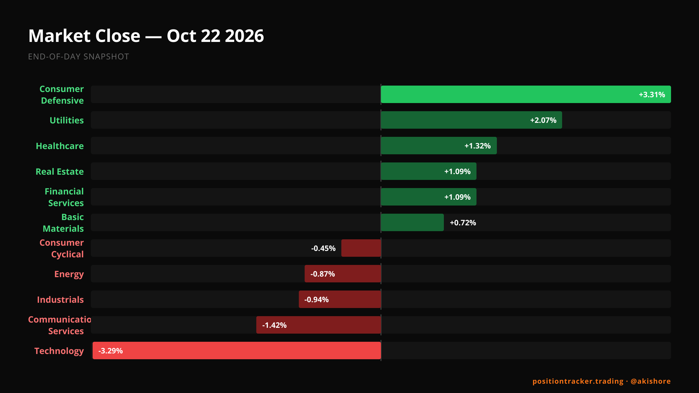
Task: Select the Healthcare sector label
Action: pyautogui.click(x=60, y=146)
